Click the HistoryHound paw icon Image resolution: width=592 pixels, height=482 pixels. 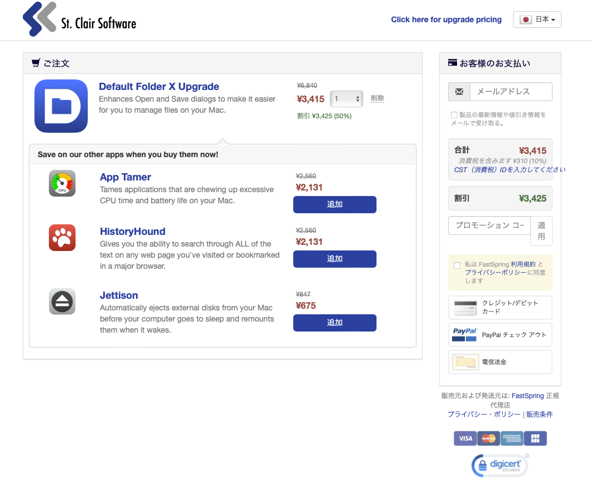62,238
